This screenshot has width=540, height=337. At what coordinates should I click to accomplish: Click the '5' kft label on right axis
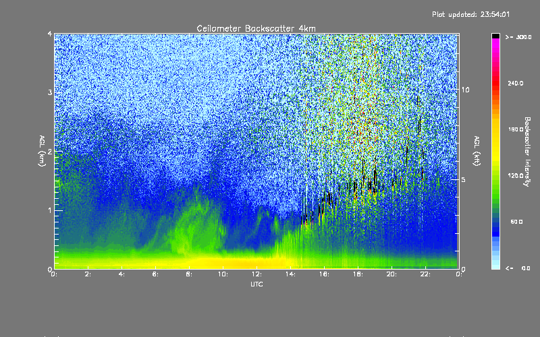464,179
